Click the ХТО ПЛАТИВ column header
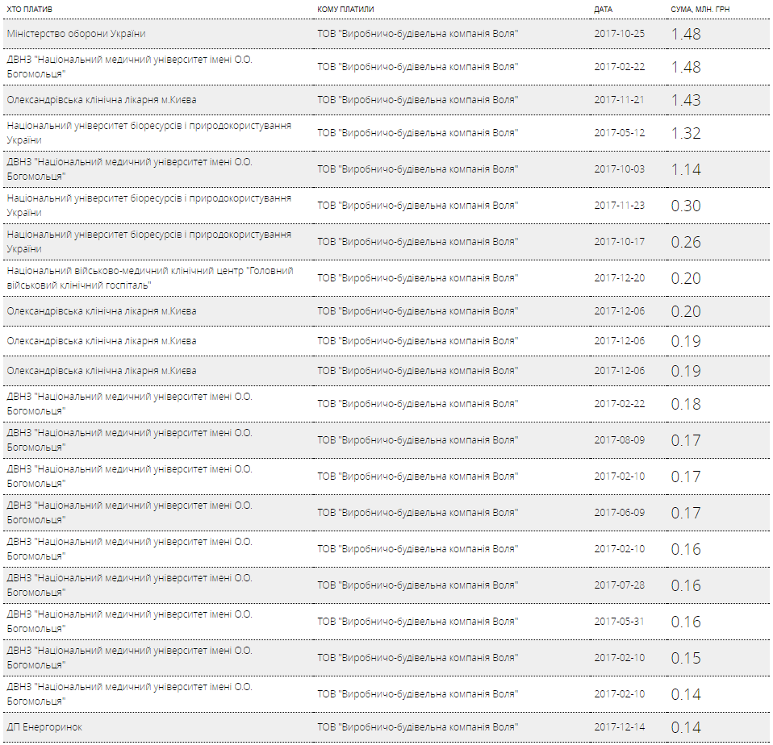This screenshot has height=745, width=773. tap(29, 10)
